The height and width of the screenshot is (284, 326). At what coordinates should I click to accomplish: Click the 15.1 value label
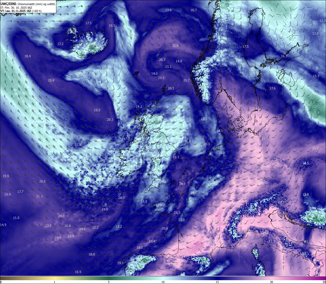[x=168, y=67]
